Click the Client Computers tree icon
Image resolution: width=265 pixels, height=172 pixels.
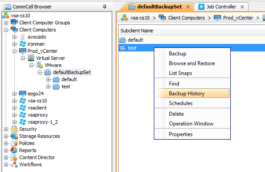pyautogui.click(x=14, y=30)
